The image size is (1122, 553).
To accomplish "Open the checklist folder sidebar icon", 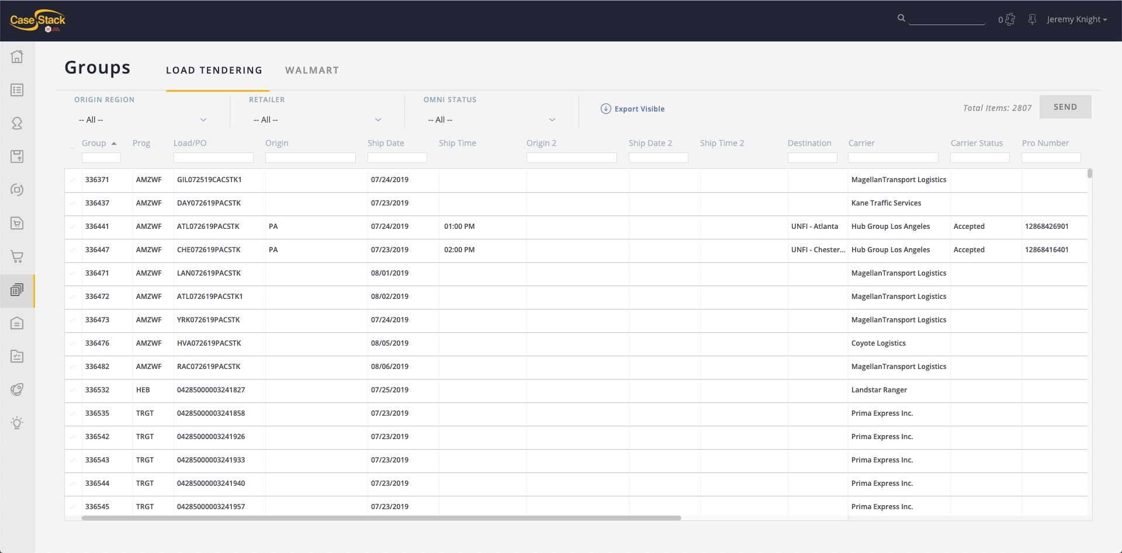I will click(x=17, y=356).
